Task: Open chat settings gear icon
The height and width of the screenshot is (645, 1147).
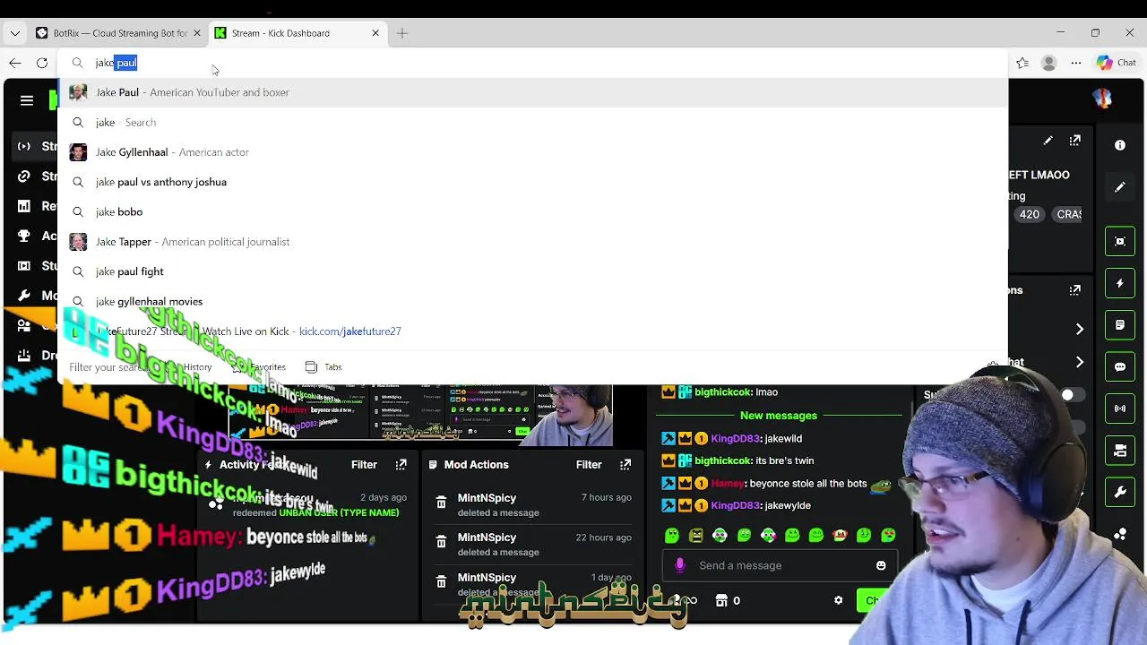Action: click(x=839, y=600)
